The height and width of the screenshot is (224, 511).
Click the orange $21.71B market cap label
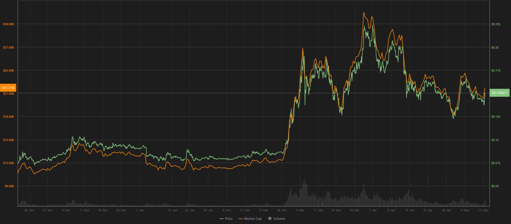pos(8,87)
